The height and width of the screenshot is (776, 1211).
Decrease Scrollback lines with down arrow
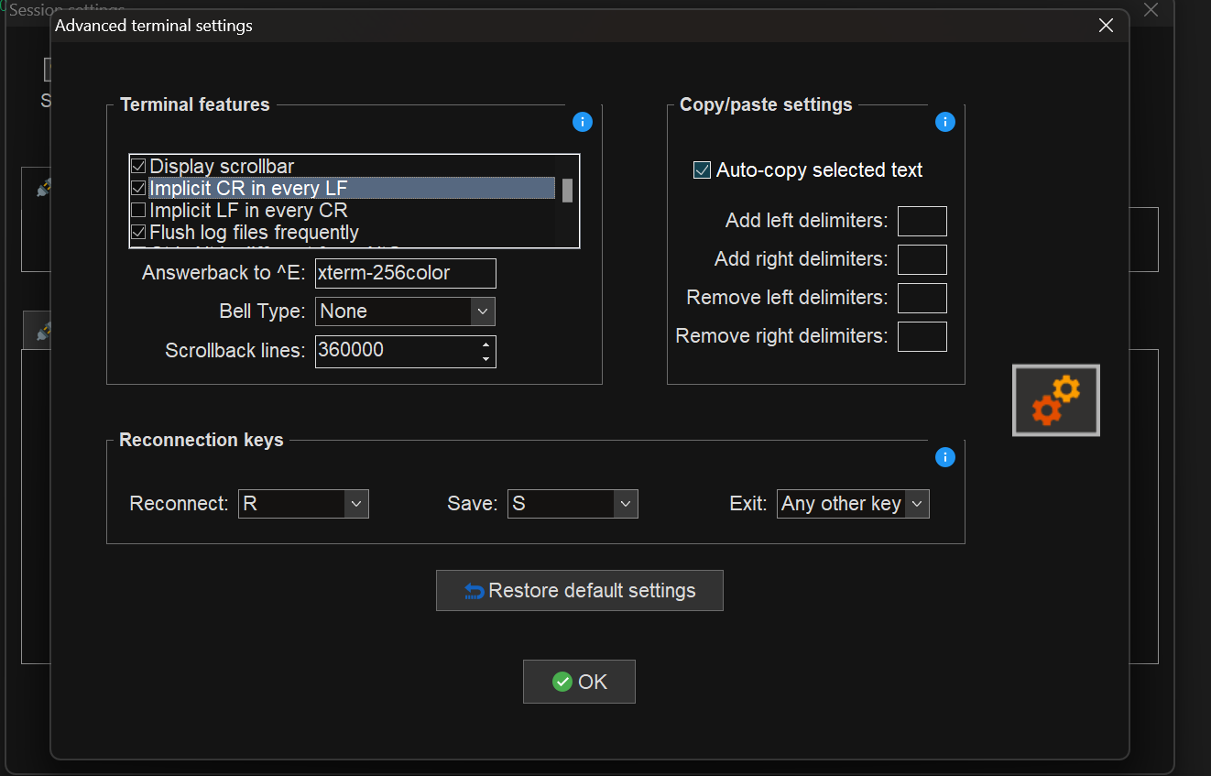click(x=485, y=358)
